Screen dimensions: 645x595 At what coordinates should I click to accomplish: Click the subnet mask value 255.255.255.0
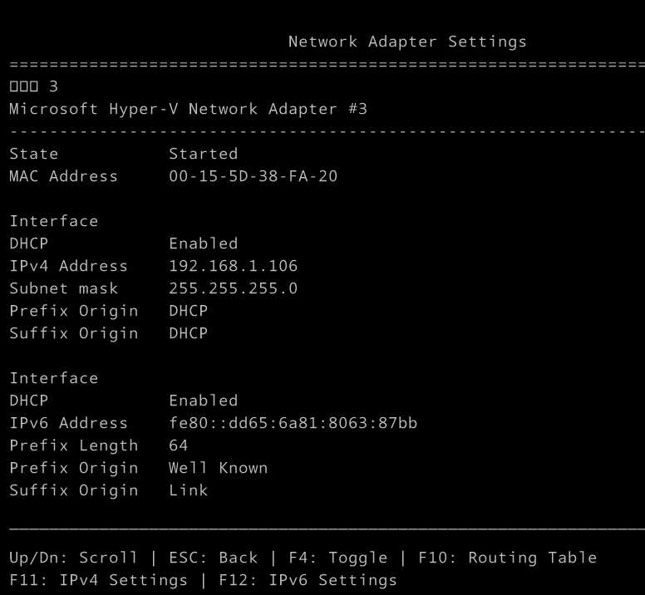point(233,288)
